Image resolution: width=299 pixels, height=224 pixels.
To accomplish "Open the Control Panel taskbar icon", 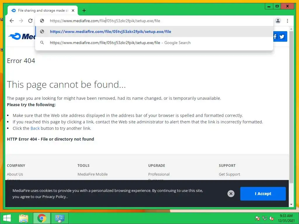I will [60, 218].
